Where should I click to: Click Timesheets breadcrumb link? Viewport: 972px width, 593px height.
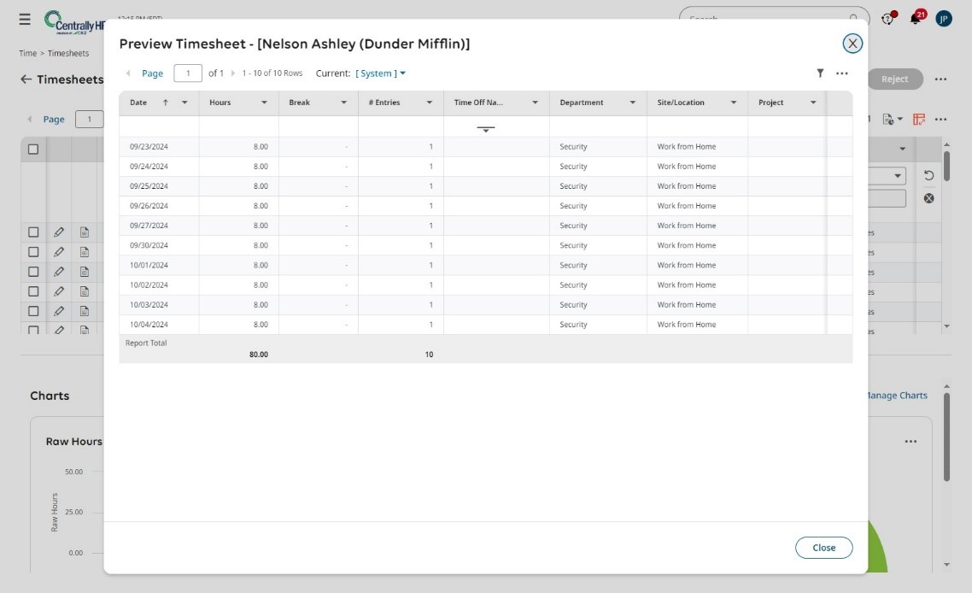(x=68, y=53)
